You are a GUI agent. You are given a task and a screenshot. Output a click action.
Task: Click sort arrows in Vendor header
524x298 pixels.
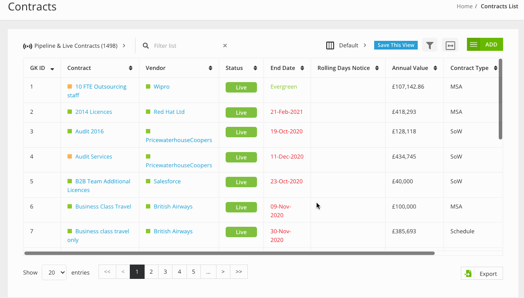click(210, 68)
